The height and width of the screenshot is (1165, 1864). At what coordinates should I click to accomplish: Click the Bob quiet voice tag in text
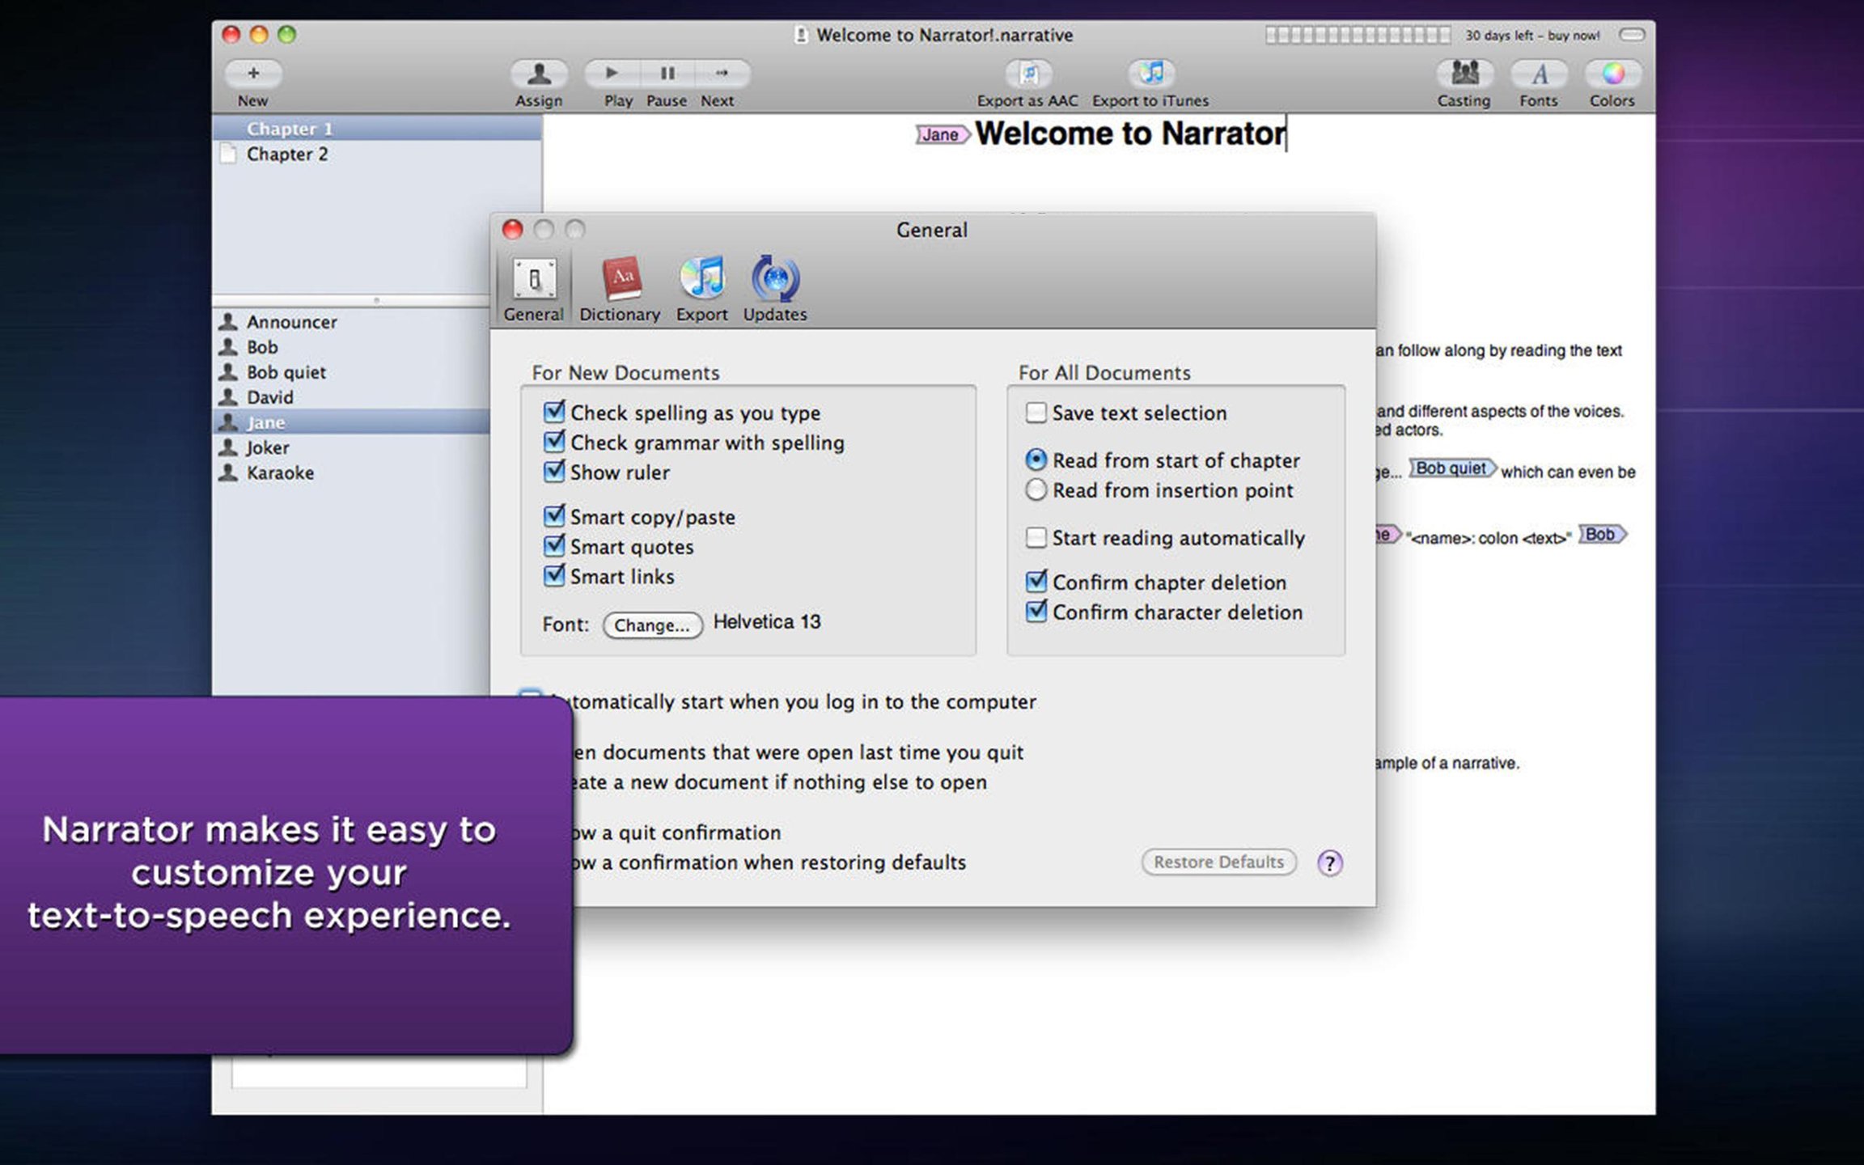click(1453, 468)
